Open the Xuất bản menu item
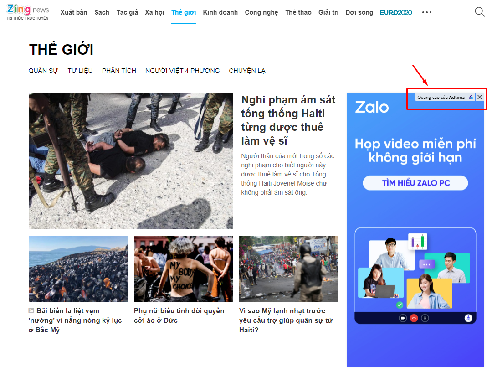This screenshot has width=487, height=372. (74, 12)
